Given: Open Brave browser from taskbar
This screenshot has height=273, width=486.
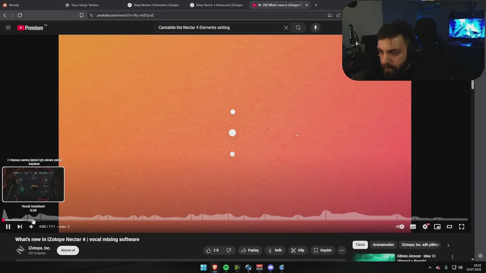Looking at the screenshot, I should pyautogui.click(x=215, y=267).
